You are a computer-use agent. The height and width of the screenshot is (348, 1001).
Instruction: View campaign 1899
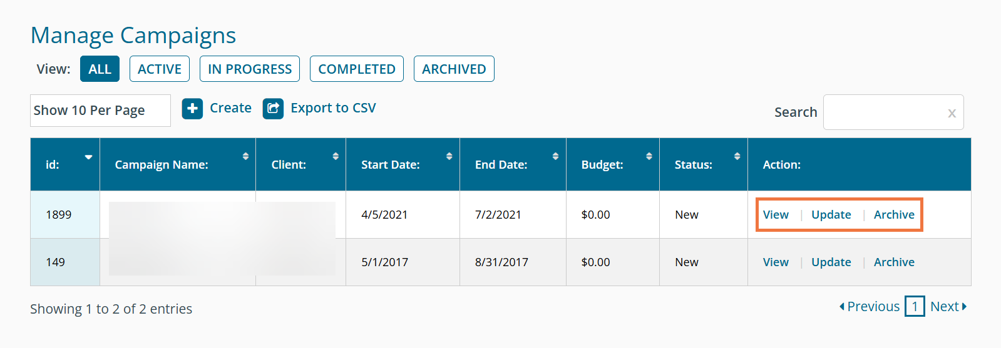776,215
